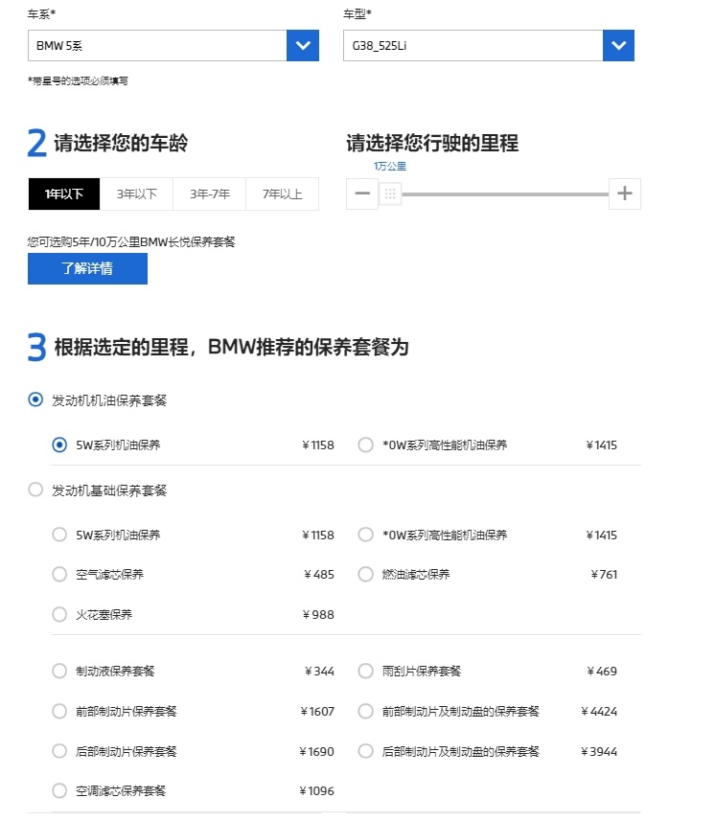Click the mileage slider track
This screenshot has height=821, width=715.
click(x=505, y=194)
